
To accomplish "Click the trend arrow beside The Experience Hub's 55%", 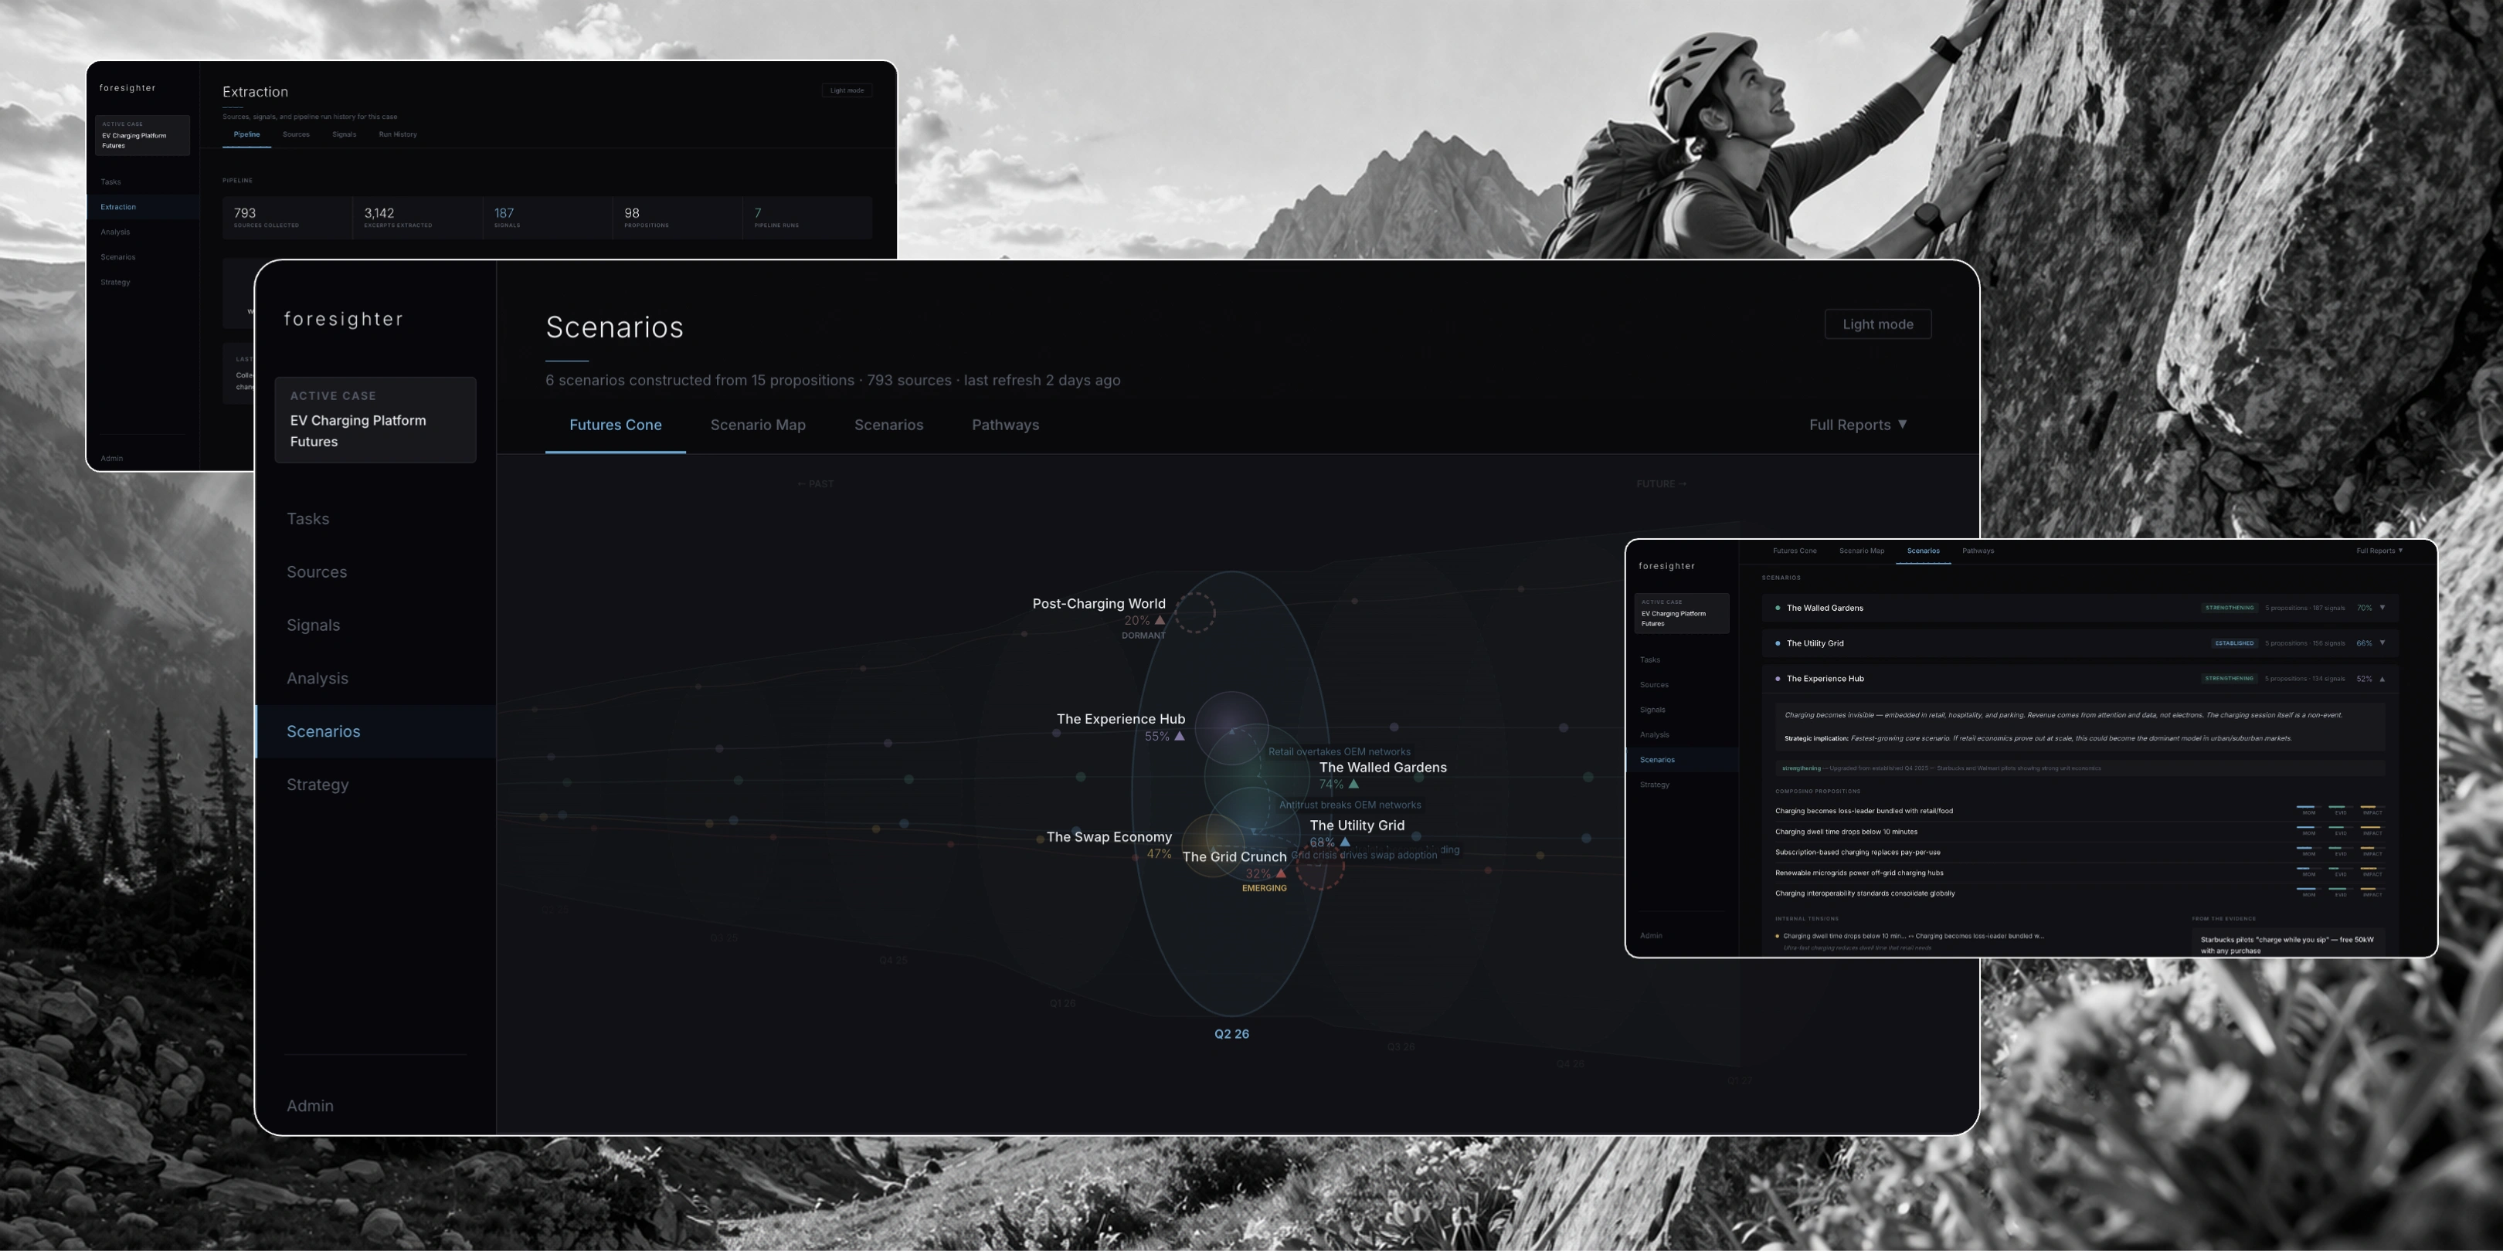I will point(1179,736).
